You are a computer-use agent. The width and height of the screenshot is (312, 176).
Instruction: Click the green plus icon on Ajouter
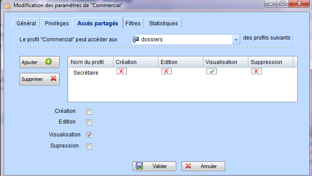pyautogui.click(x=49, y=61)
